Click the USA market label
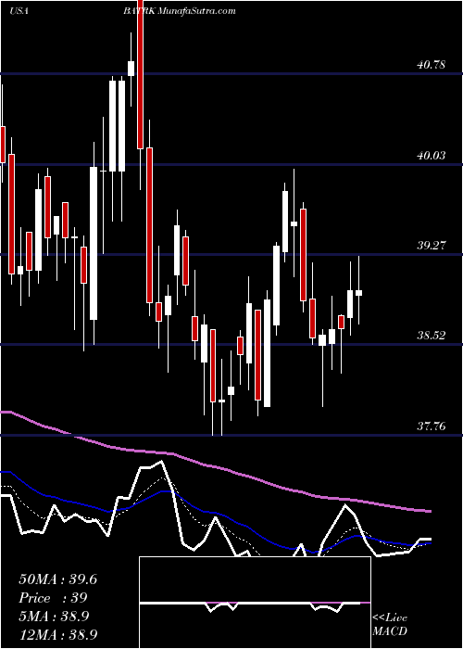The image size is (463, 649). click(x=19, y=11)
